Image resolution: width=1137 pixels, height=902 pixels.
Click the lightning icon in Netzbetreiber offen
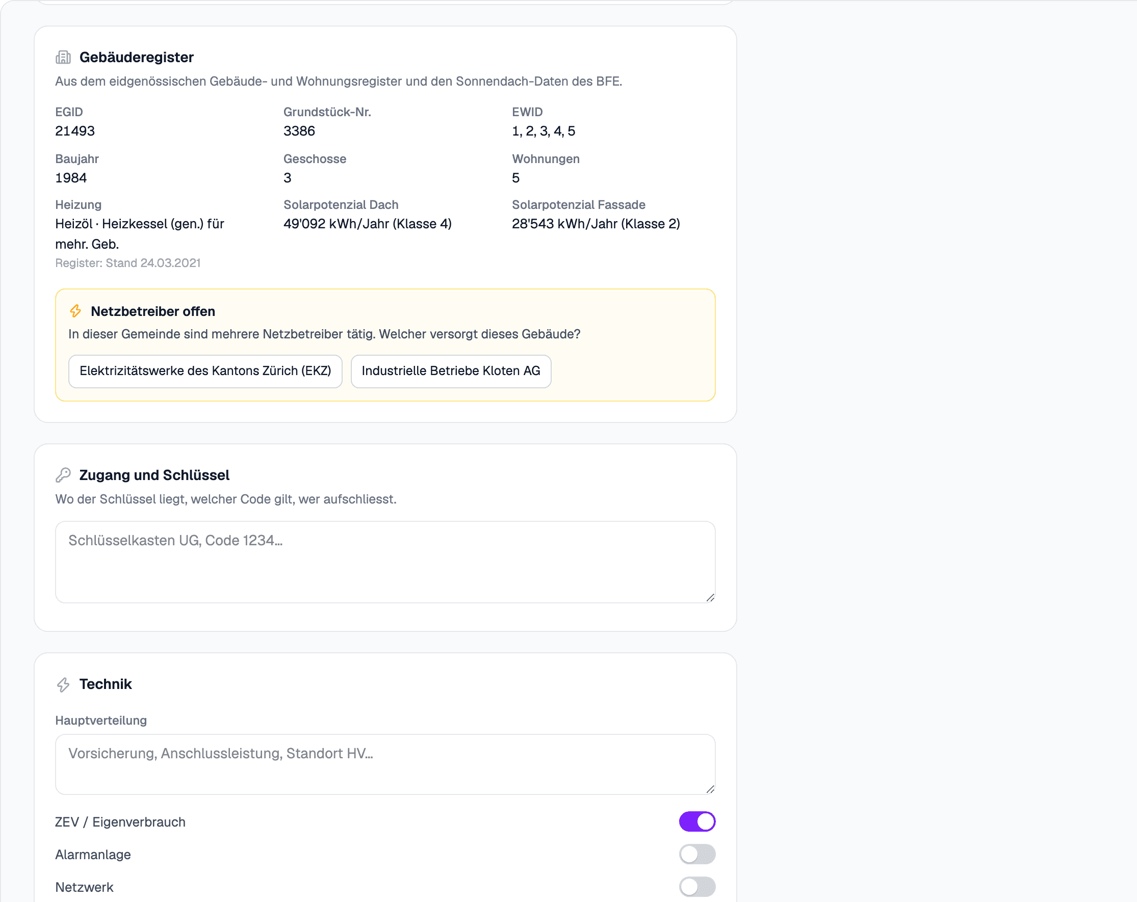coord(75,311)
